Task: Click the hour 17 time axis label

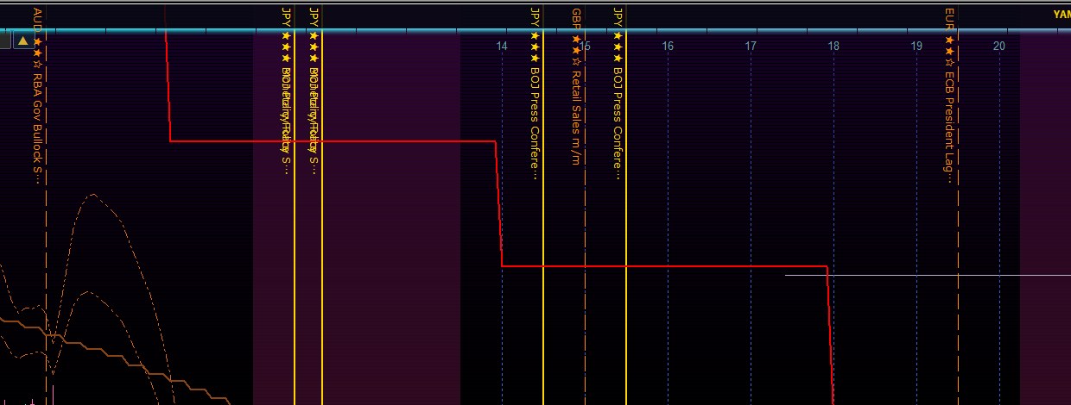Action: [751, 46]
